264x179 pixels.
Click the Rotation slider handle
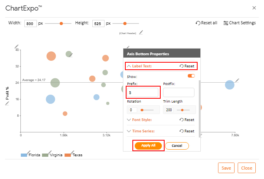[x=142, y=110]
